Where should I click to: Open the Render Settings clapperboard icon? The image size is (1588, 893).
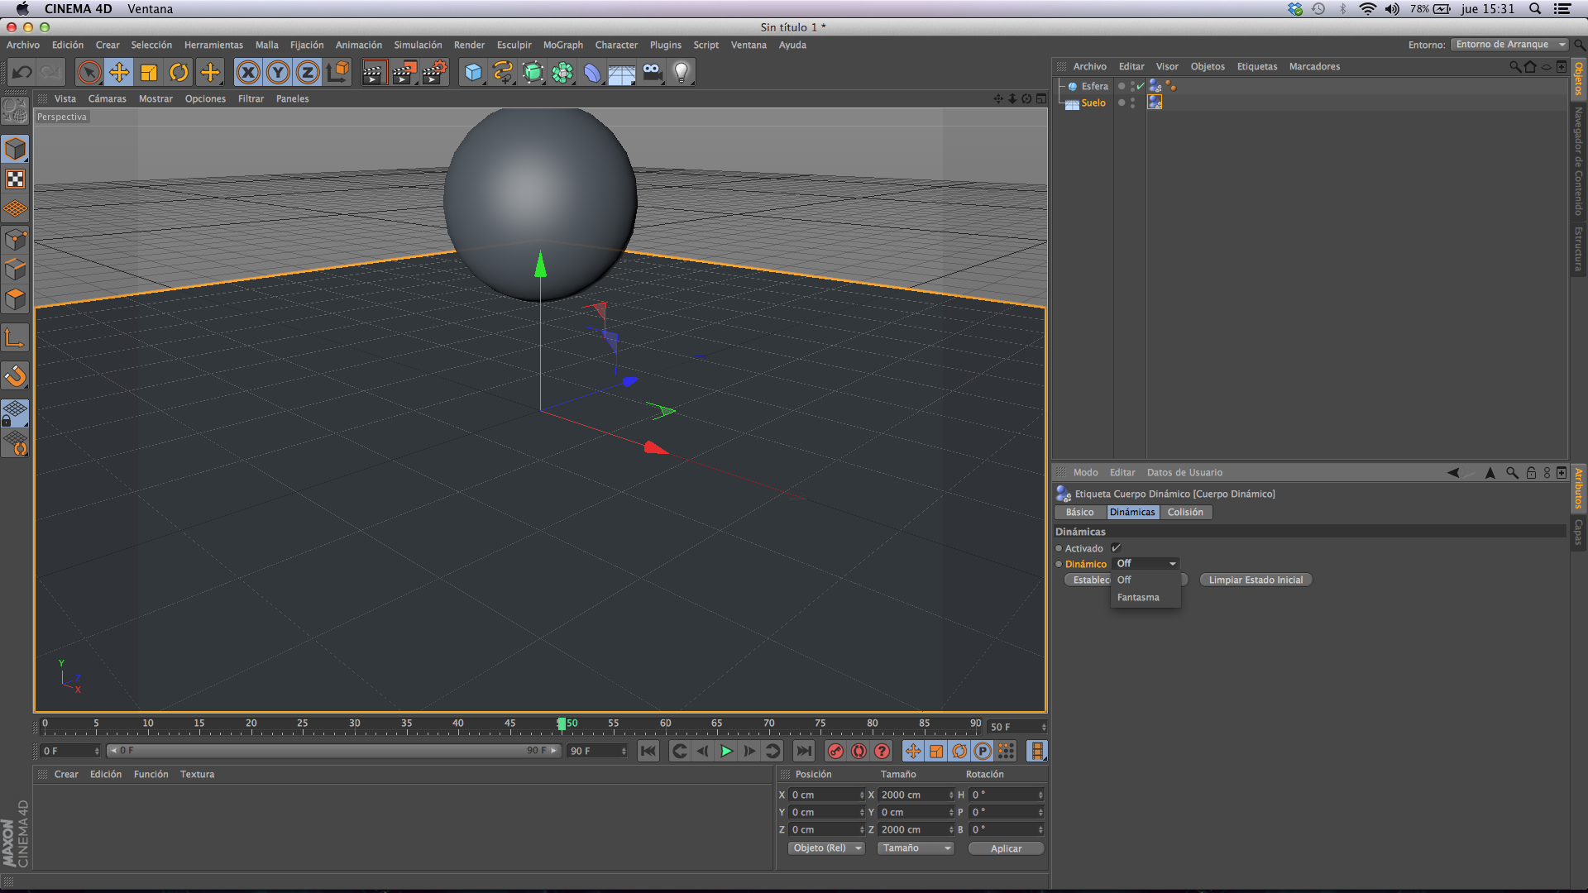434,73
